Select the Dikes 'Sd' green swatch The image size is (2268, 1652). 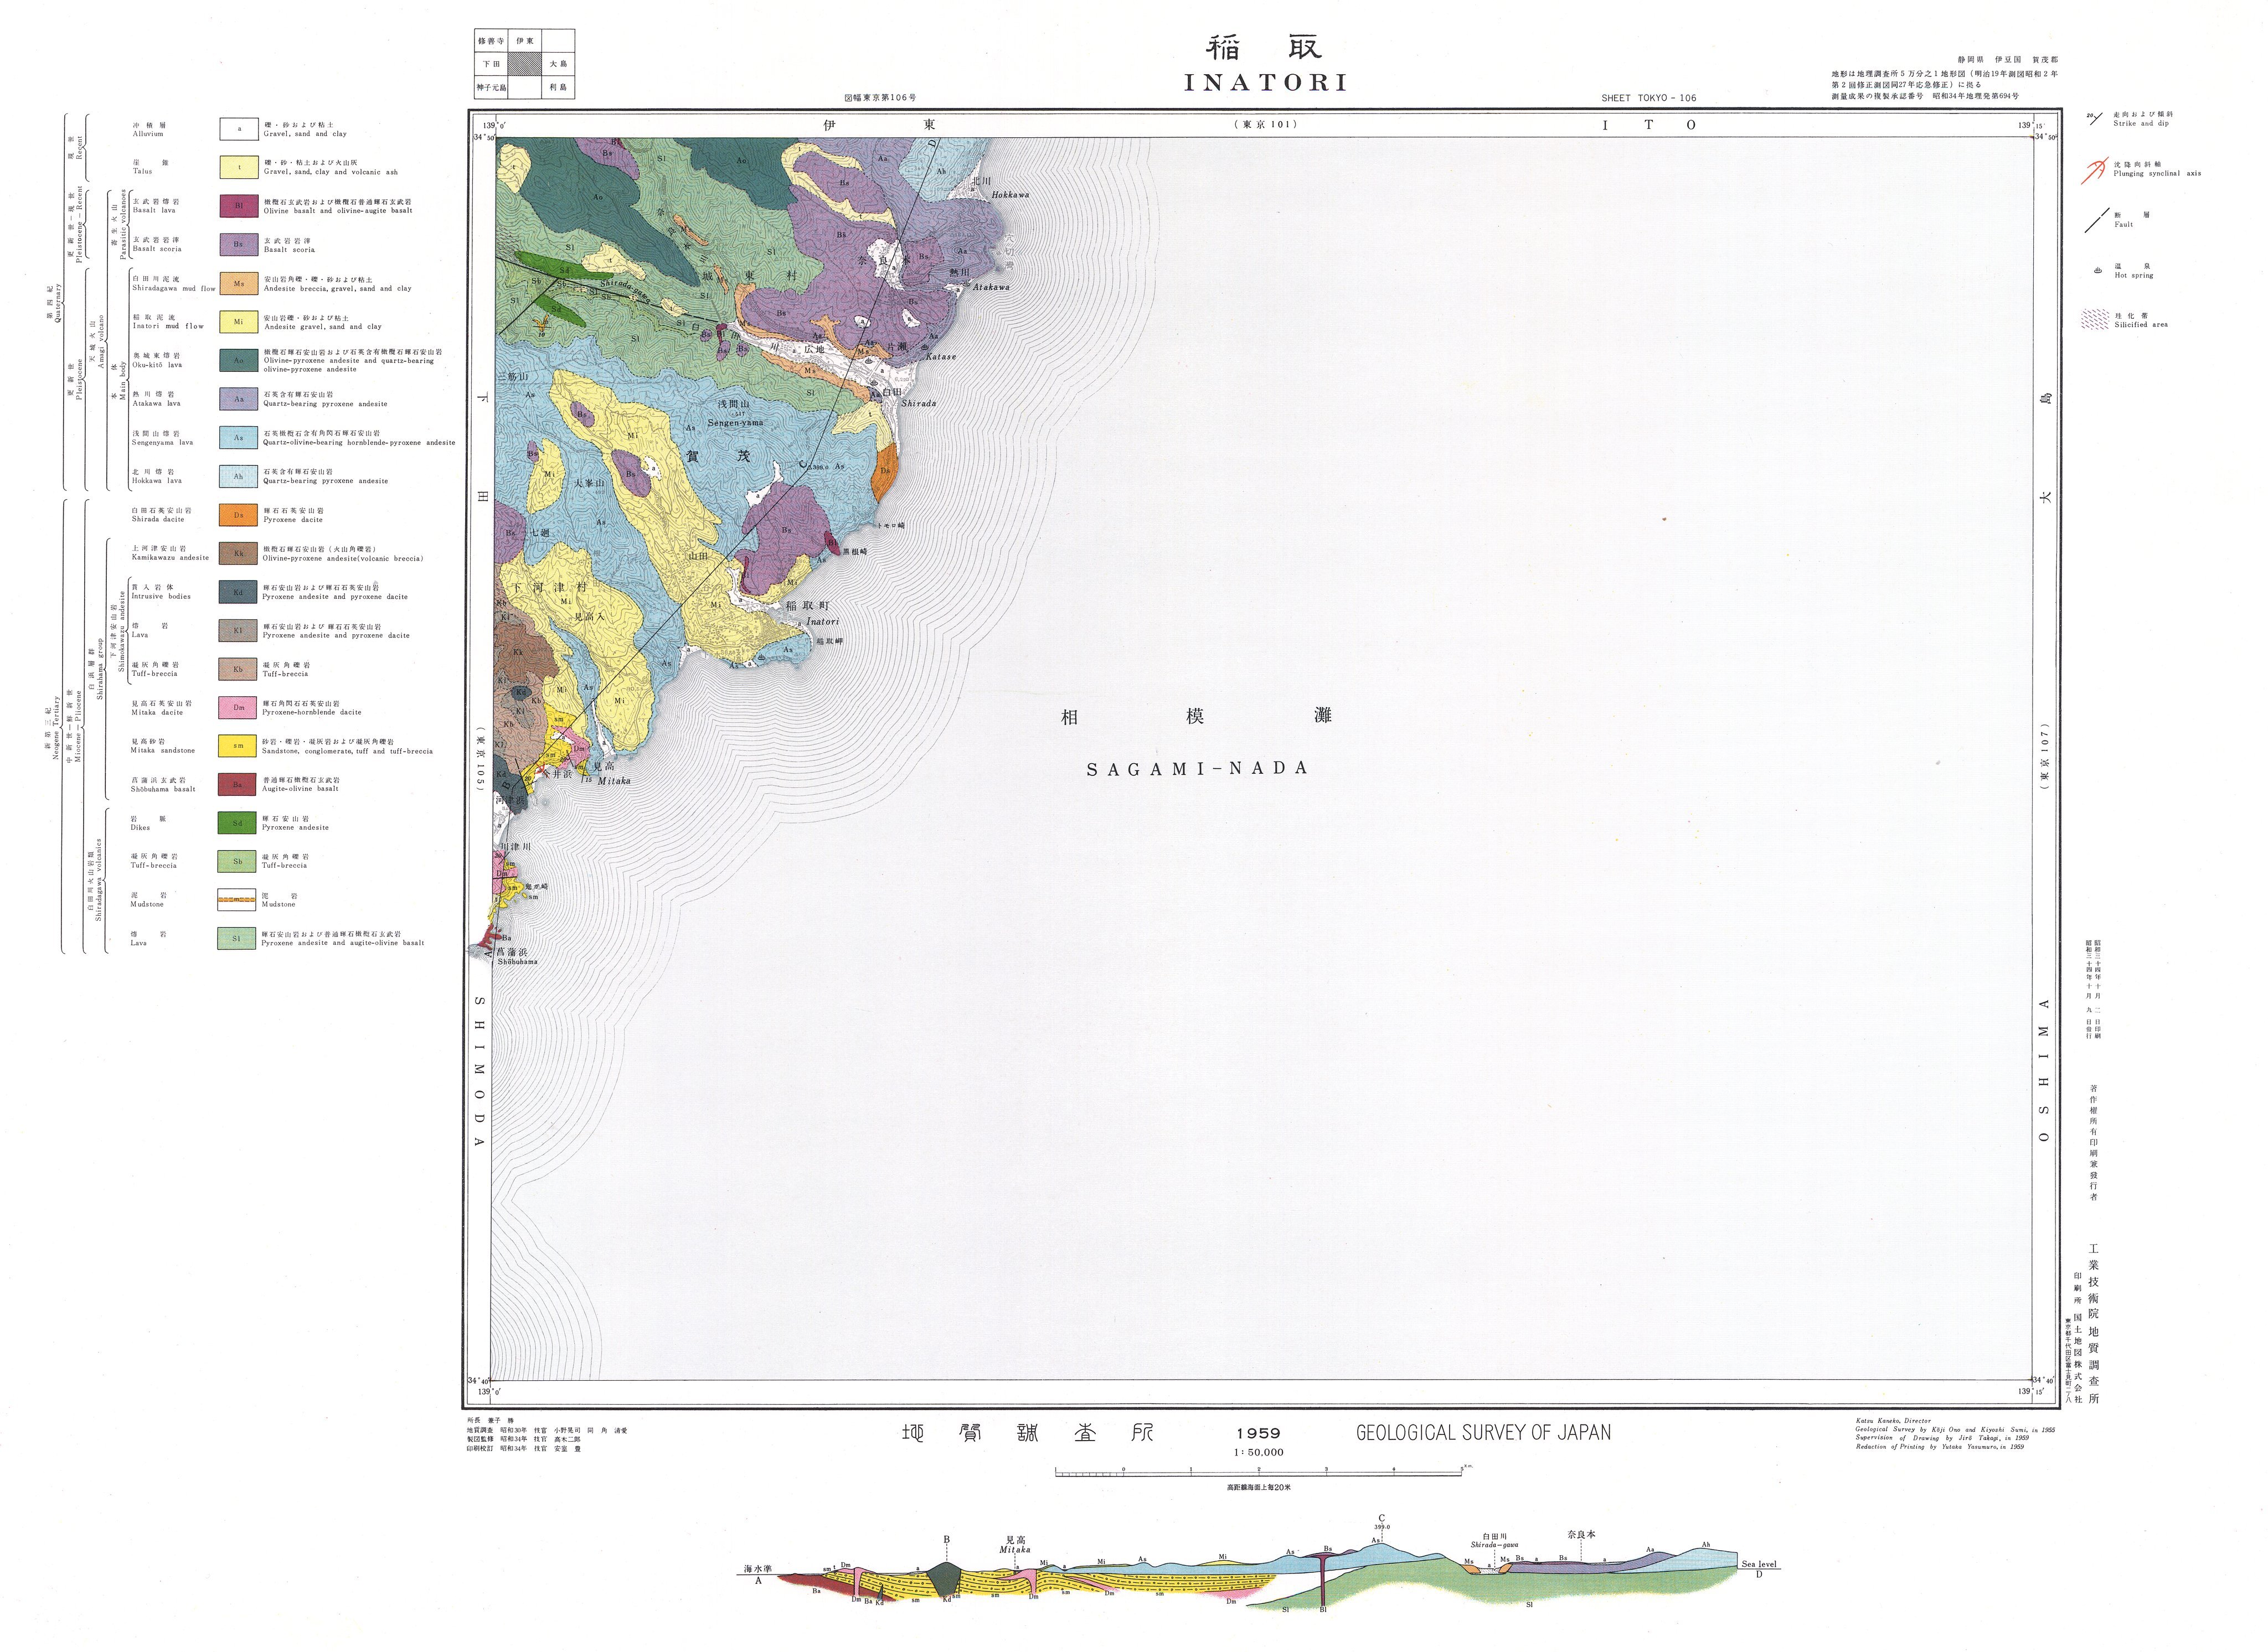238,823
